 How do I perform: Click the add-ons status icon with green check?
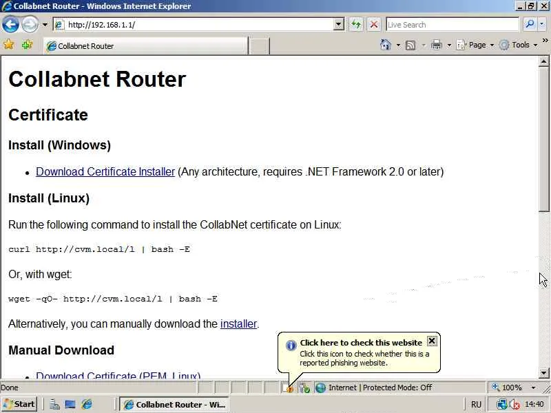[304, 388]
